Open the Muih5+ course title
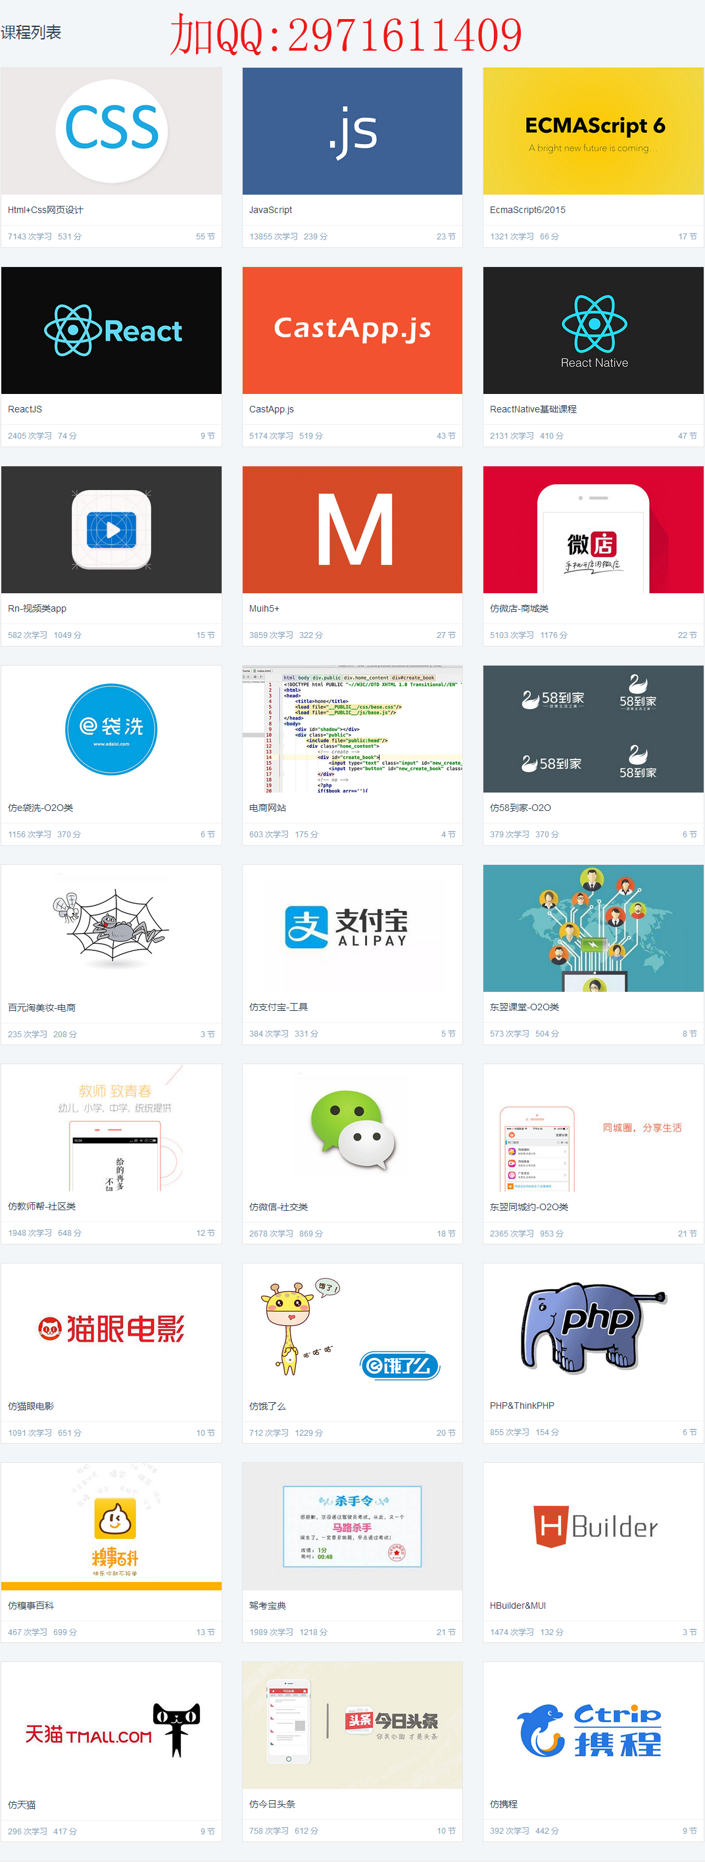705x1862 pixels. pos(264,608)
